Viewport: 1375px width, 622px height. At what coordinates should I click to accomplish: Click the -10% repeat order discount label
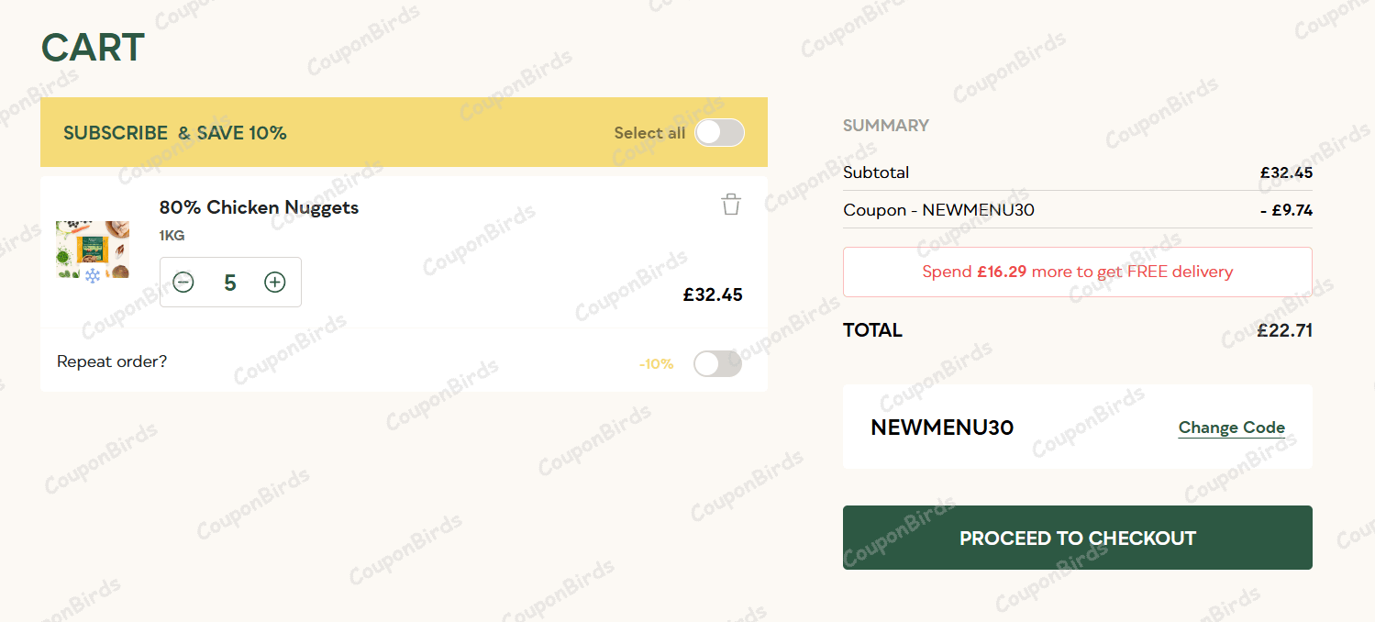(656, 364)
